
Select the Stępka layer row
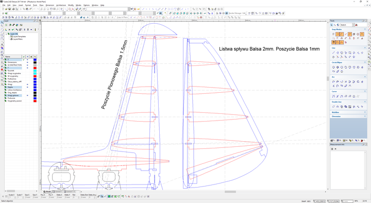tap(21, 87)
